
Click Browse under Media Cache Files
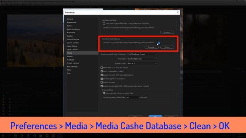coord(167,32)
